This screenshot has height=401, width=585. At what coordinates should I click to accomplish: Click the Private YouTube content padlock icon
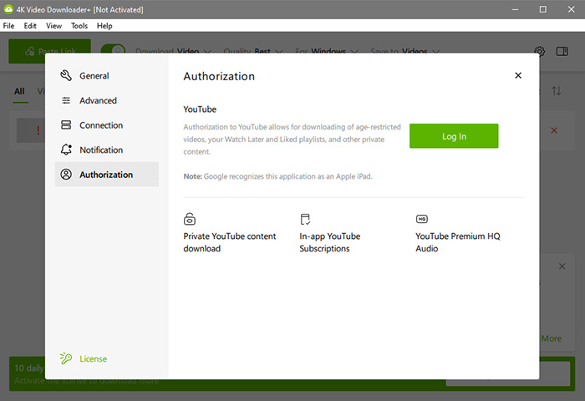tap(190, 219)
